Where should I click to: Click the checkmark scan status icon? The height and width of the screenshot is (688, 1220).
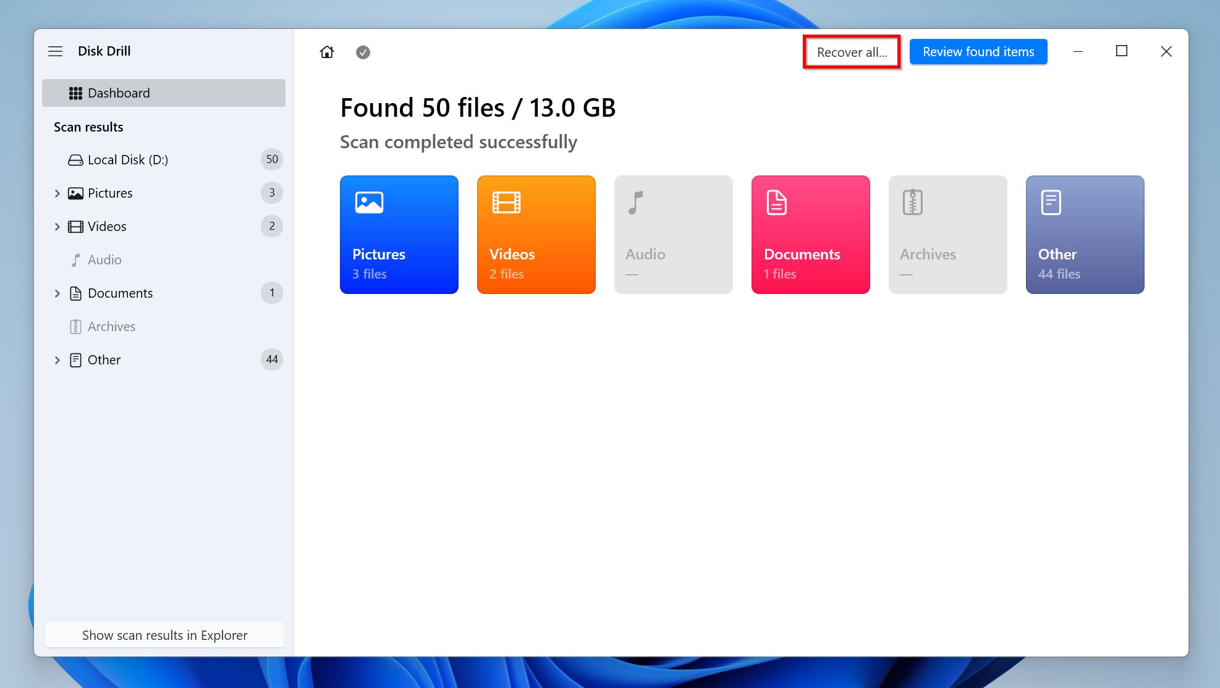point(363,52)
